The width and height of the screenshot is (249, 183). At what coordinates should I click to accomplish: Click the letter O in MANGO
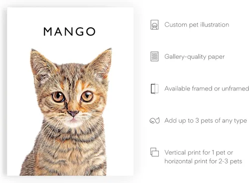(91, 31)
